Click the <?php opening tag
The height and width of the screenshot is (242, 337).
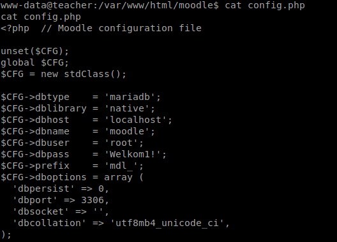pyautogui.click(x=15, y=28)
